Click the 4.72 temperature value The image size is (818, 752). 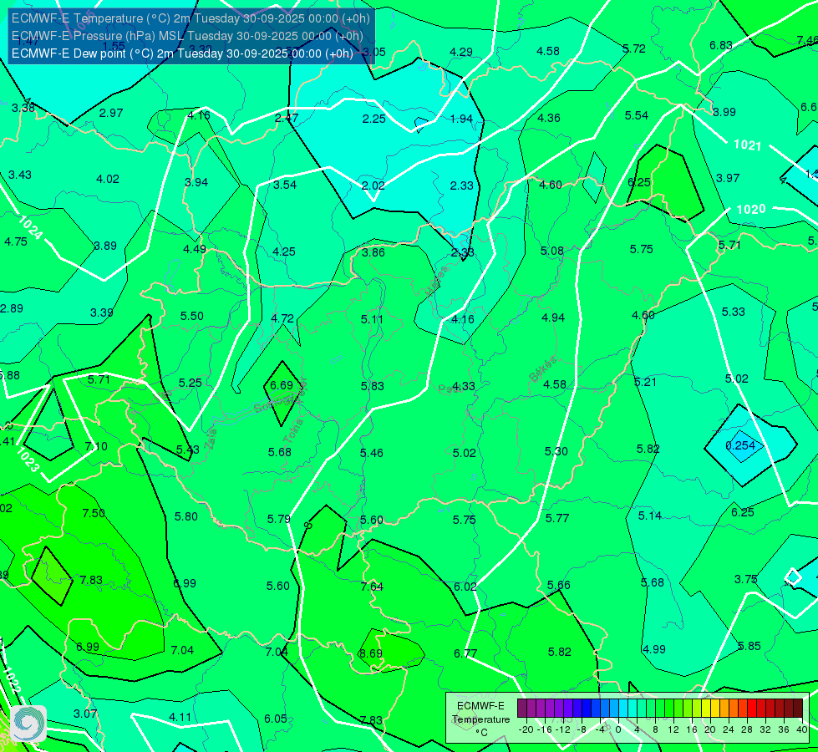282,318
